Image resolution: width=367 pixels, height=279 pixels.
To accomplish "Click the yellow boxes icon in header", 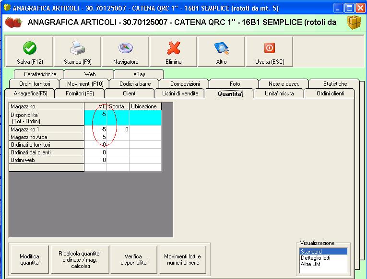I will click(x=354, y=23).
